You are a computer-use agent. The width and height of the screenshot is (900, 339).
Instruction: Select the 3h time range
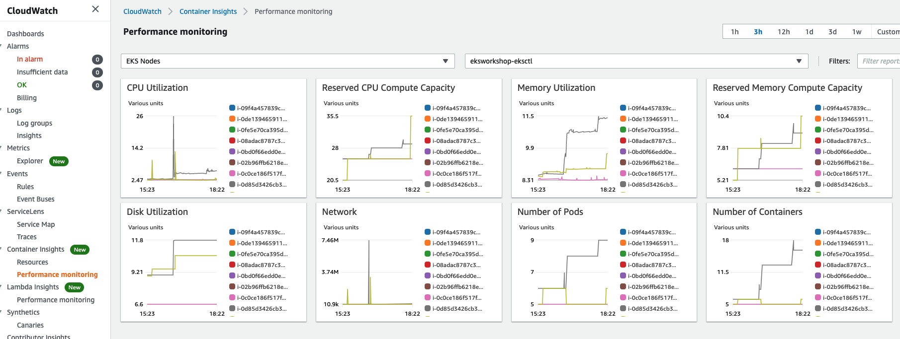758,32
